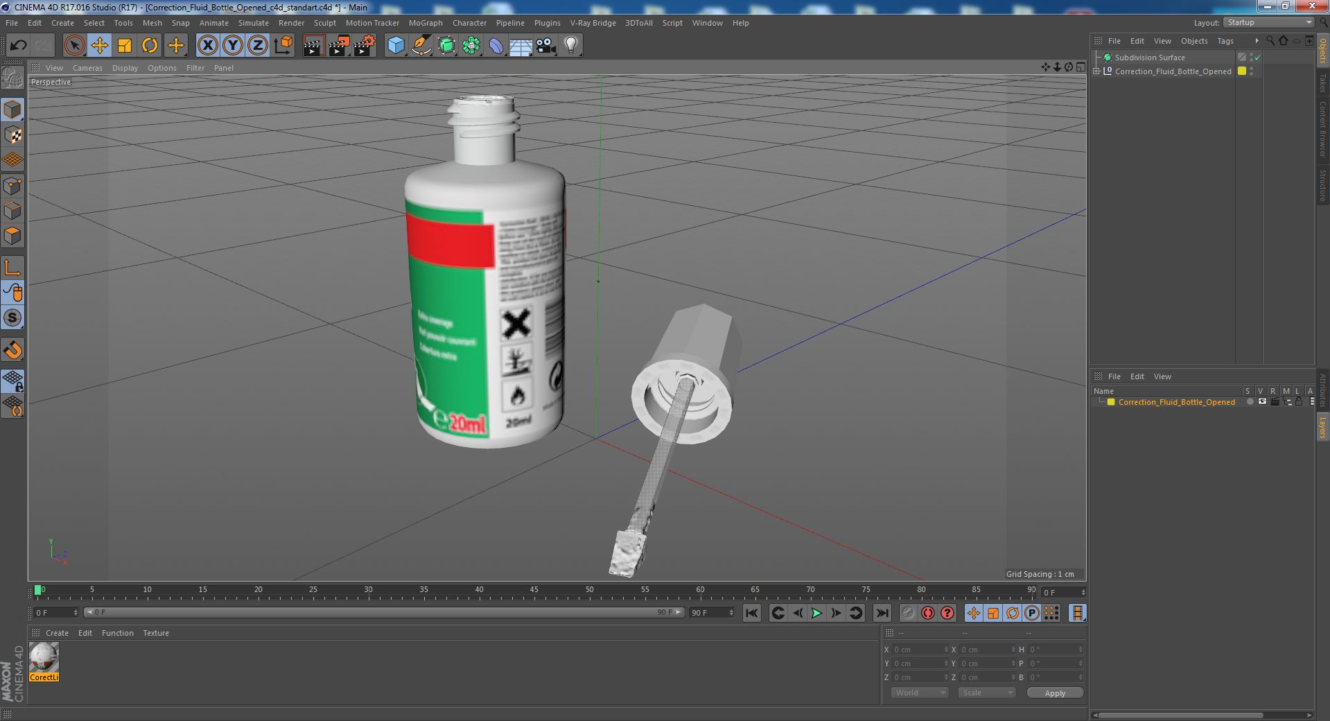The width and height of the screenshot is (1330, 721).
Task: Activate the Move tool
Action: (100, 46)
